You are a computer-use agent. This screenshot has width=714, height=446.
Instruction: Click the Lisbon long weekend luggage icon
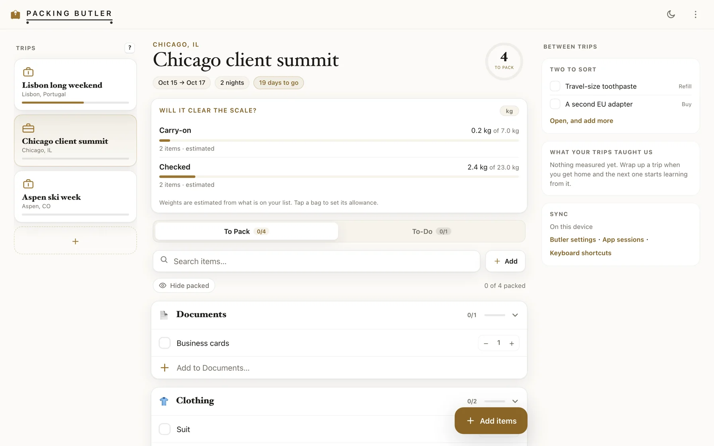click(28, 72)
